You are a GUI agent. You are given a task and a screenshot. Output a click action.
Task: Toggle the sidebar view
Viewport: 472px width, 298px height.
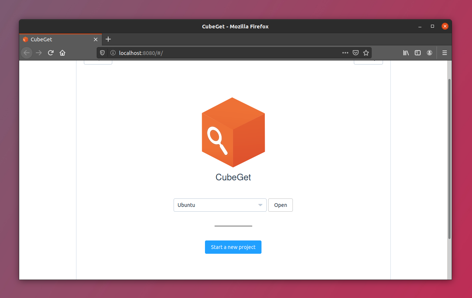pos(418,53)
